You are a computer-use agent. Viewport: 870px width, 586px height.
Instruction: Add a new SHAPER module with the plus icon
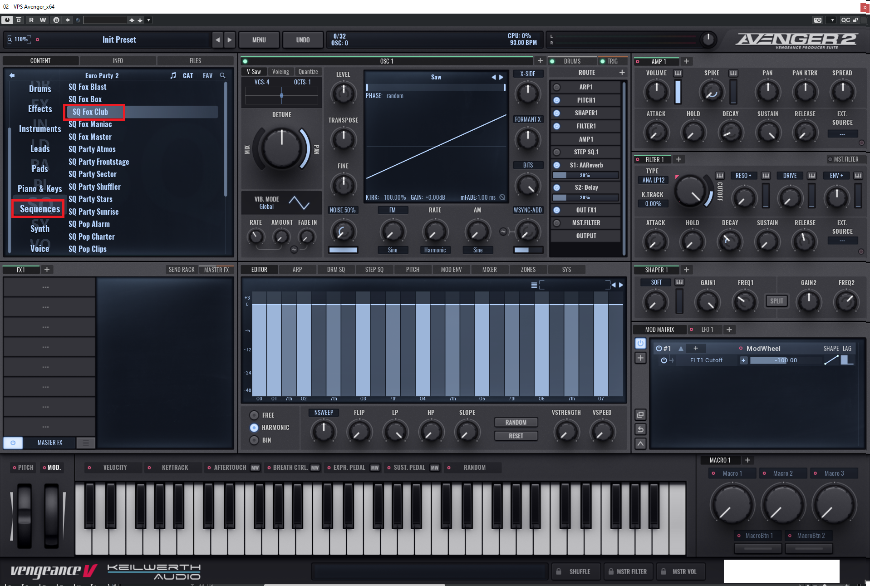pos(687,270)
